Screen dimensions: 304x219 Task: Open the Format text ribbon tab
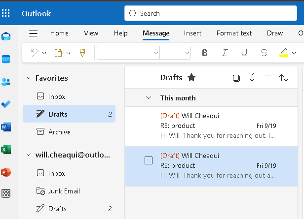[234, 33]
